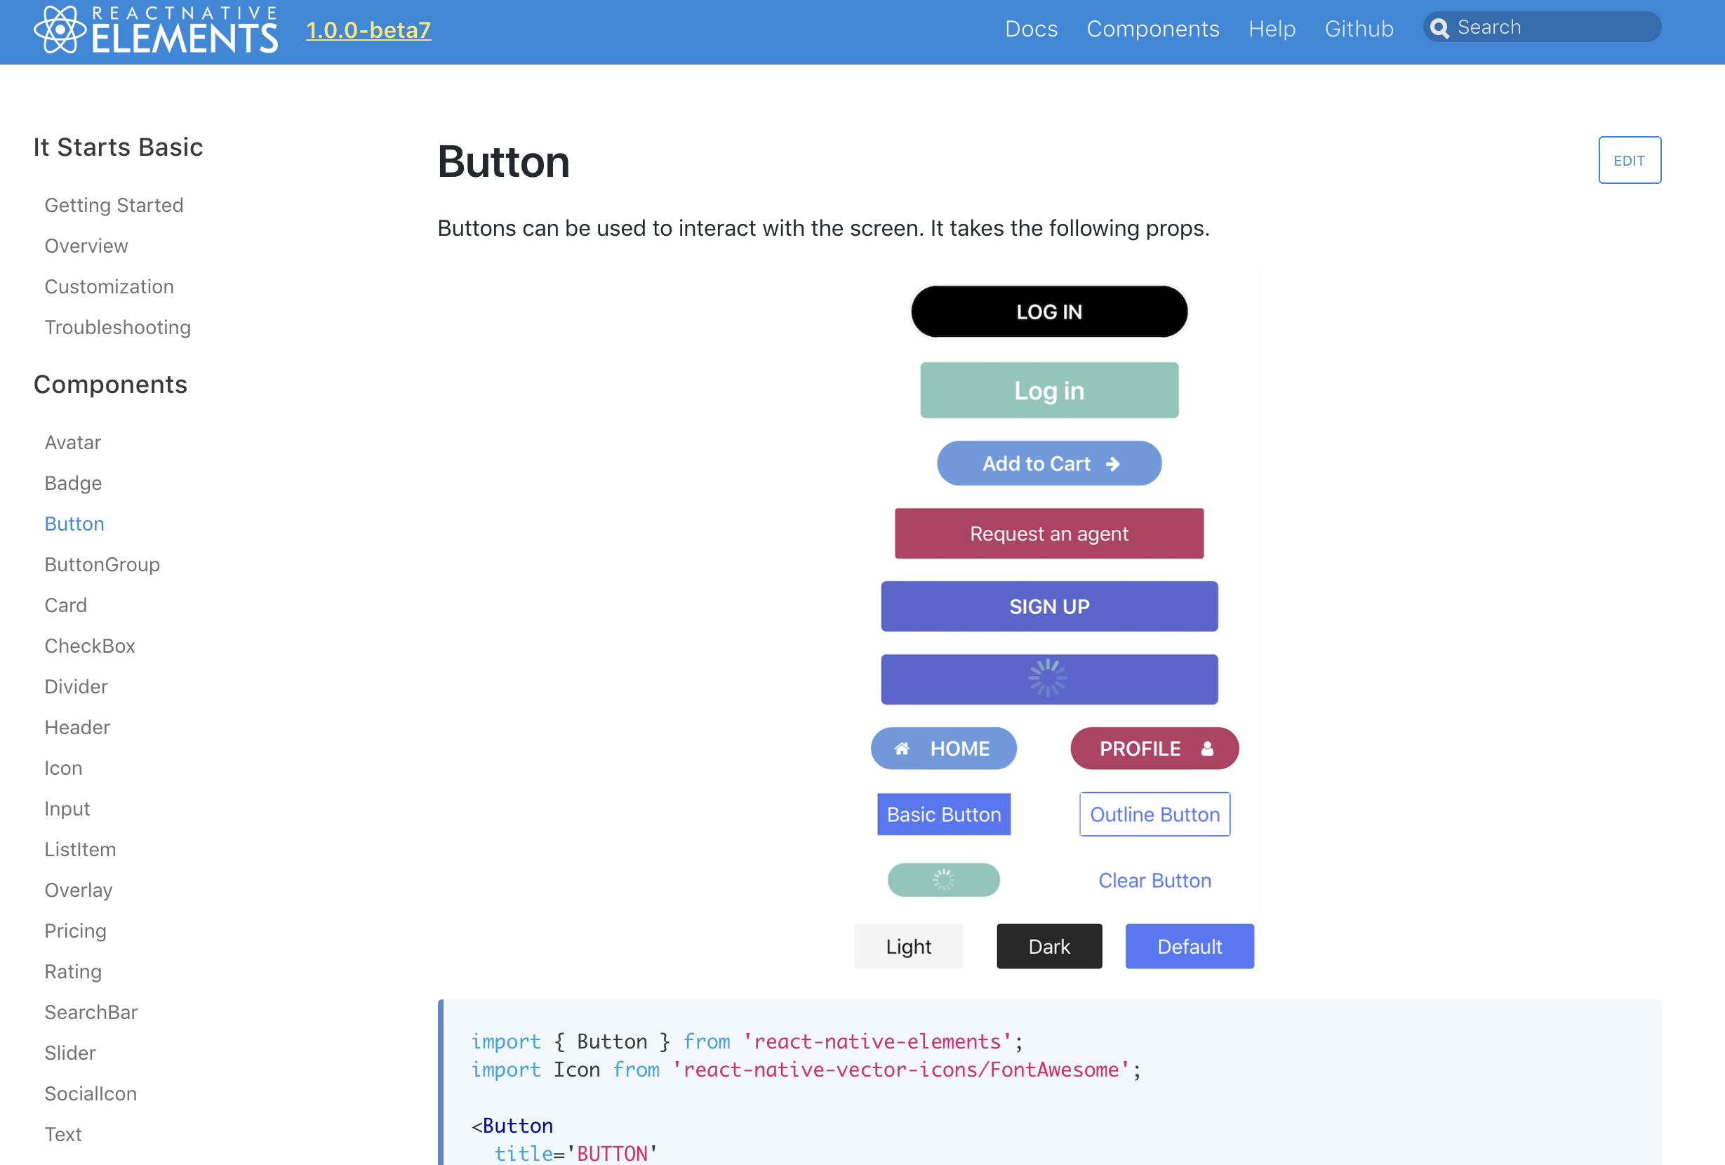Open the Docs menu item

[1031, 29]
